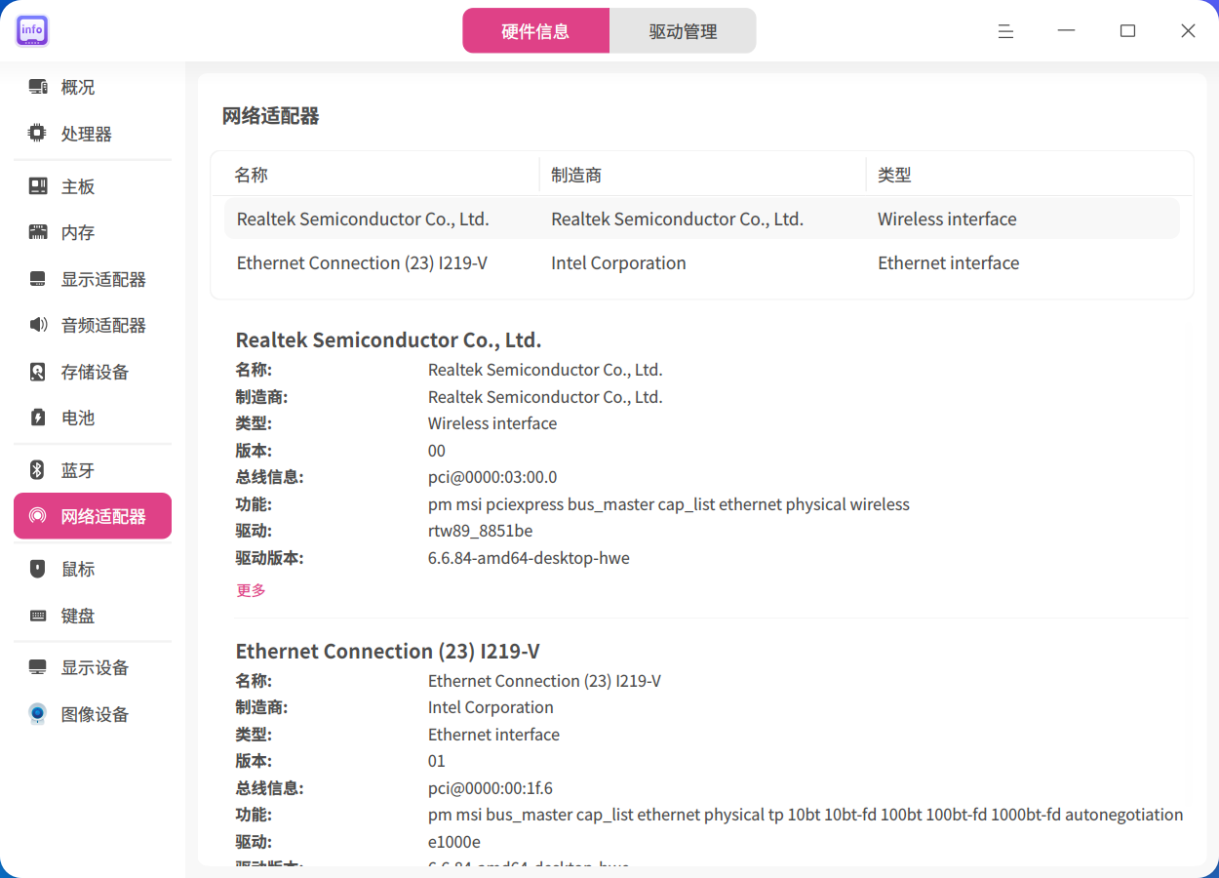
Task: Click the Ethernet 功能 capabilities with autonegotiation
Action: (806, 815)
